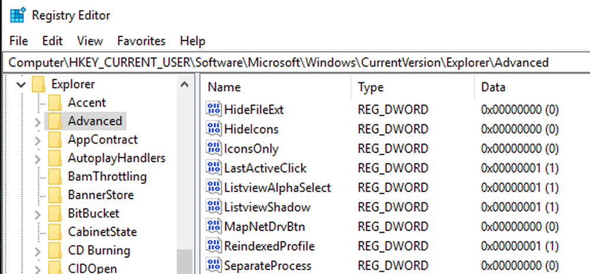Click the HideFileExt DWORD icon
The image size is (590, 274).
214,110
